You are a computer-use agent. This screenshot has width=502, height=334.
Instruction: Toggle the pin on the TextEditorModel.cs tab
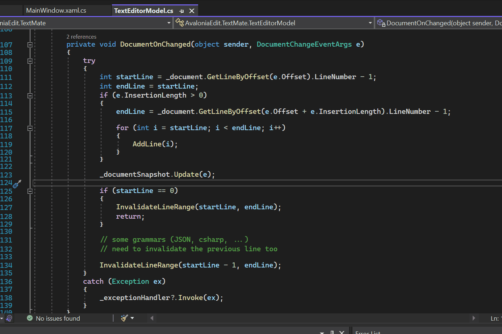tap(181, 10)
